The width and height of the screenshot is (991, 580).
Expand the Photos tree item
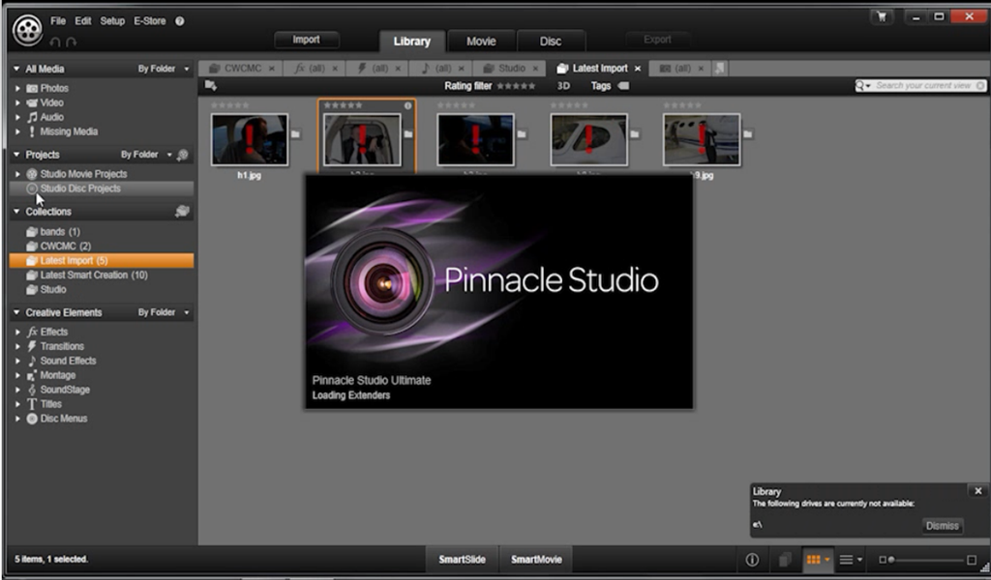click(17, 89)
